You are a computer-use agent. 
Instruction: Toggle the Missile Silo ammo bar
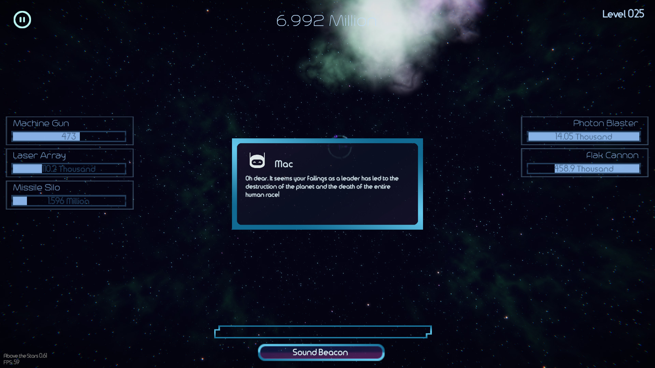click(x=69, y=200)
